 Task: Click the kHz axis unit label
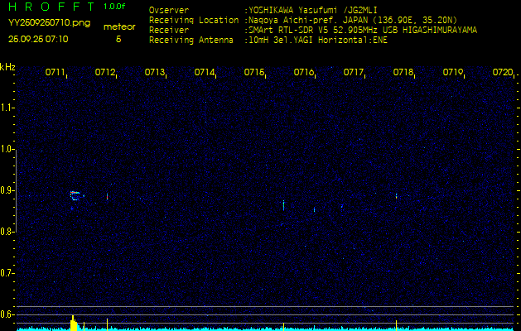click(7, 67)
